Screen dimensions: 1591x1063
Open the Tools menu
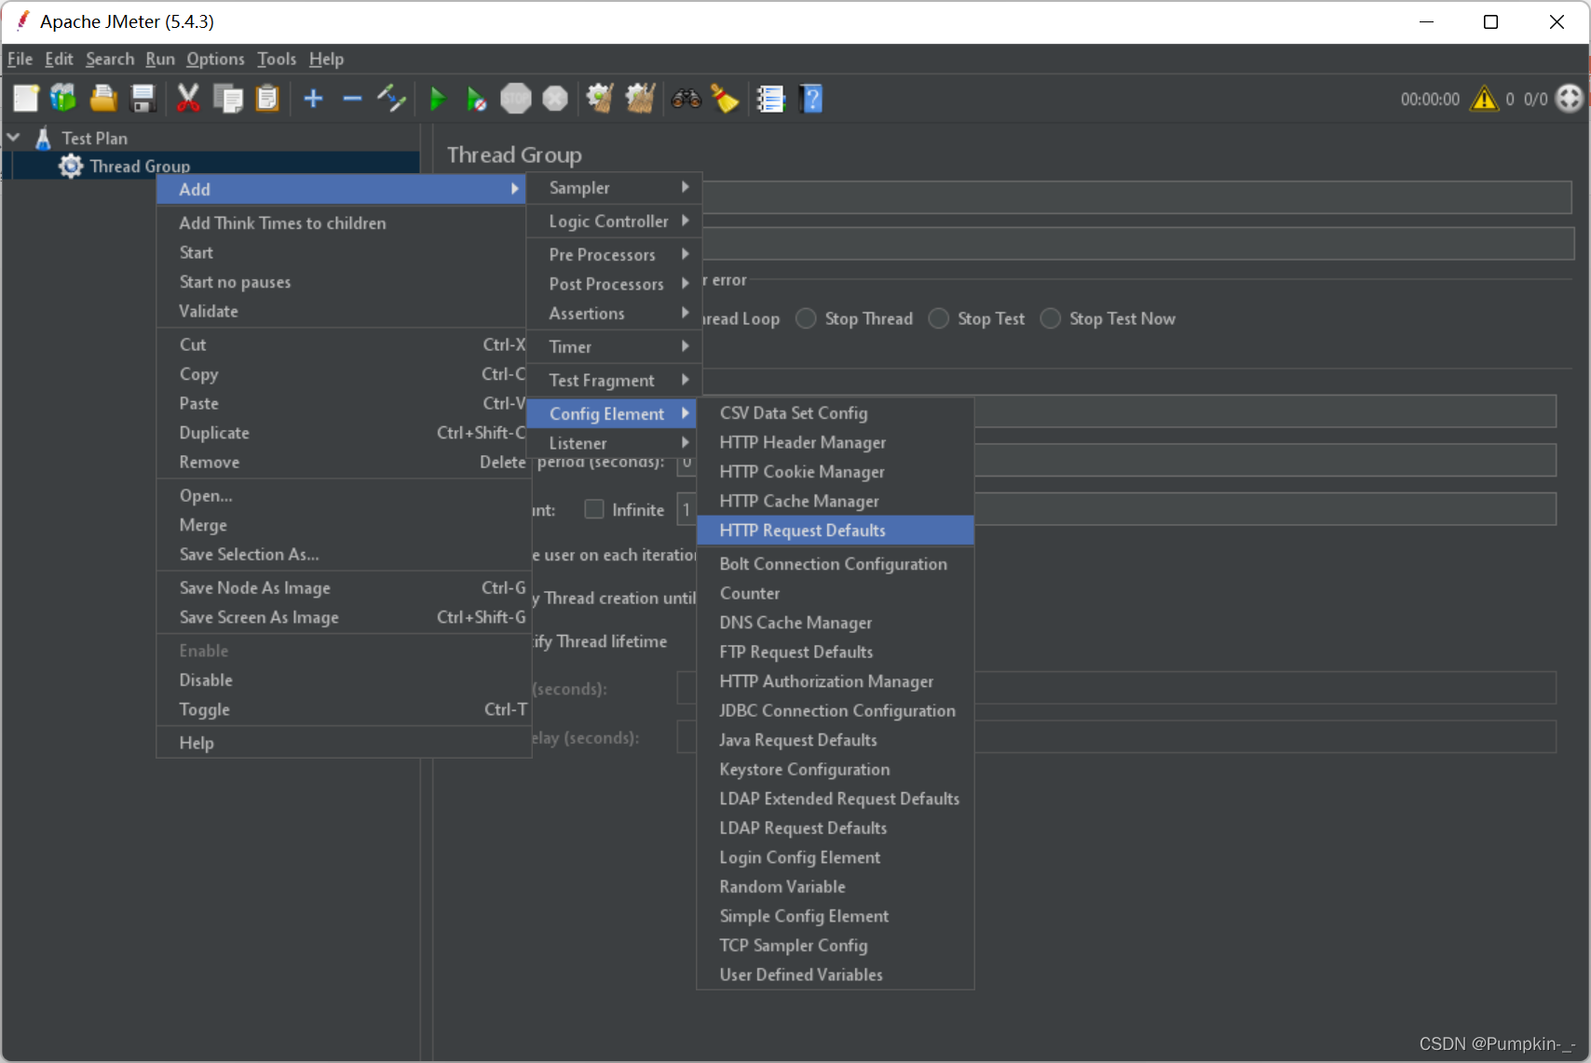coord(277,59)
